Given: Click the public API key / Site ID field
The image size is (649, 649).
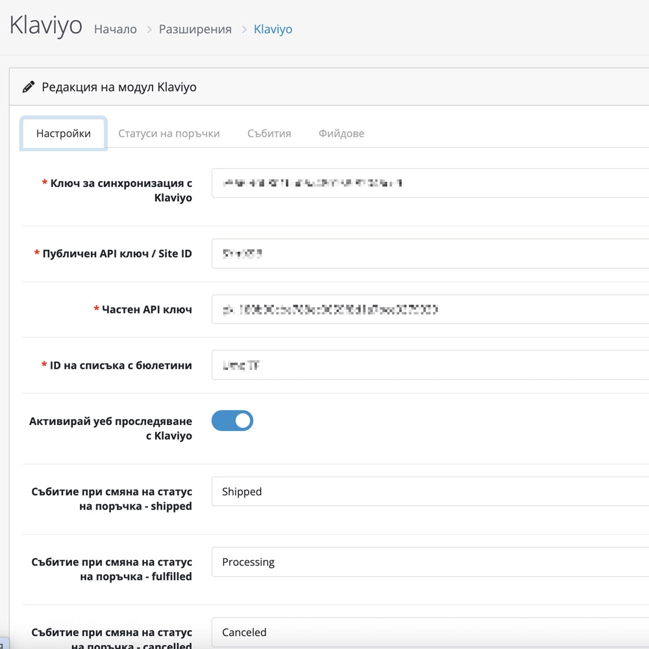Looking at the screenshot, I should click(x=430, y=253).
